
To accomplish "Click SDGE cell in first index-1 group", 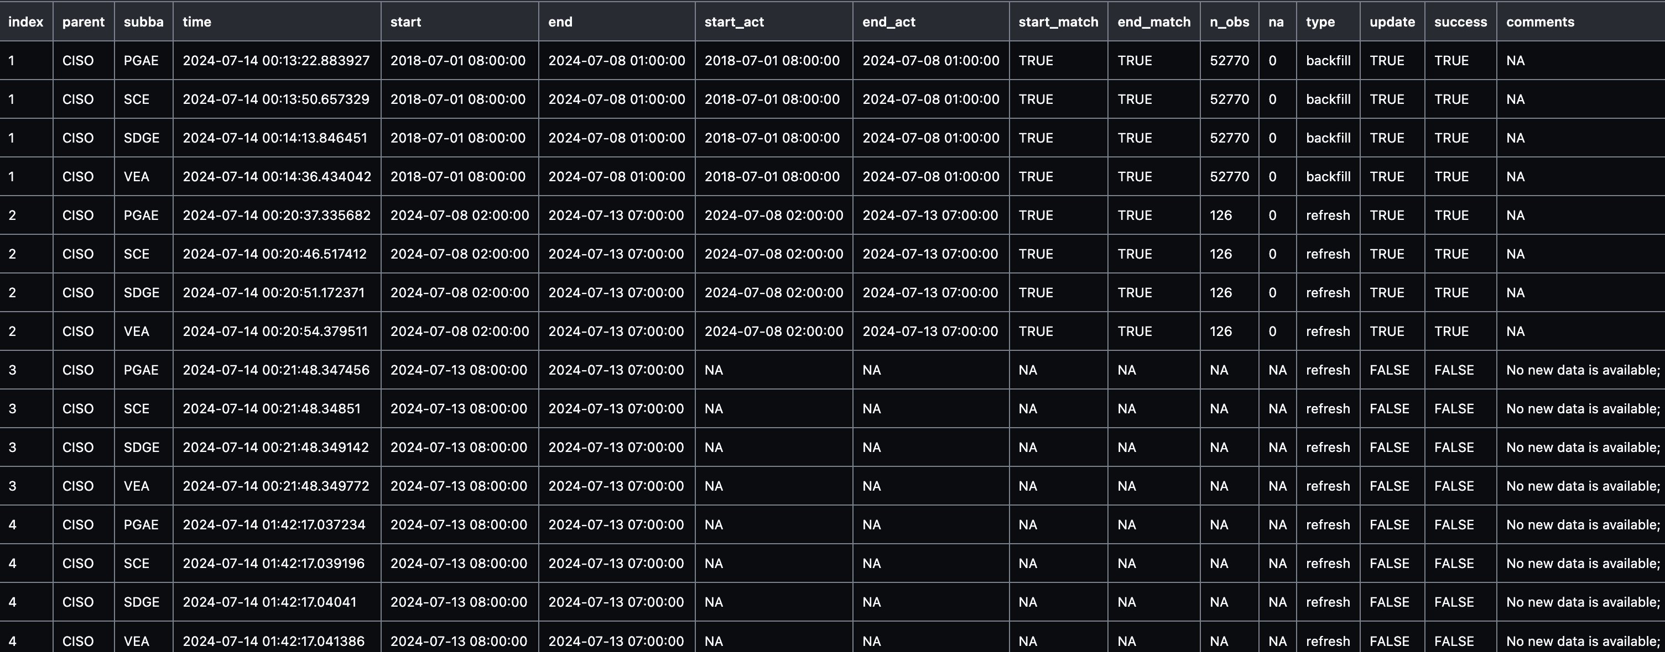I will point(142,138).
